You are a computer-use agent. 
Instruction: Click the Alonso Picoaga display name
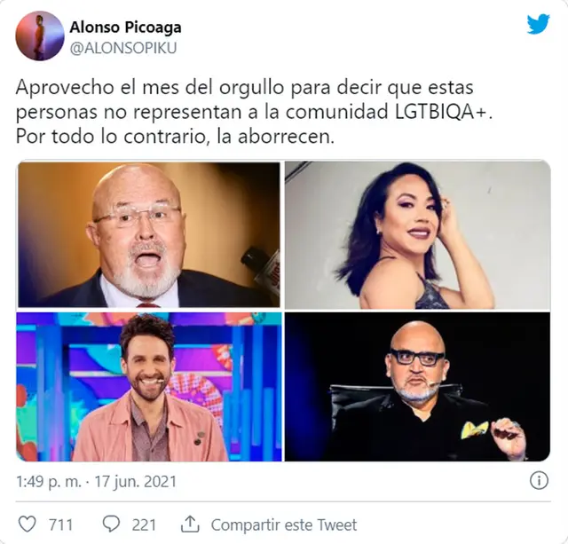click(125, 28)
